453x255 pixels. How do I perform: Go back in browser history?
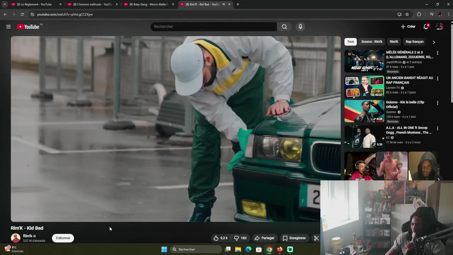click(x=5, y=14)
